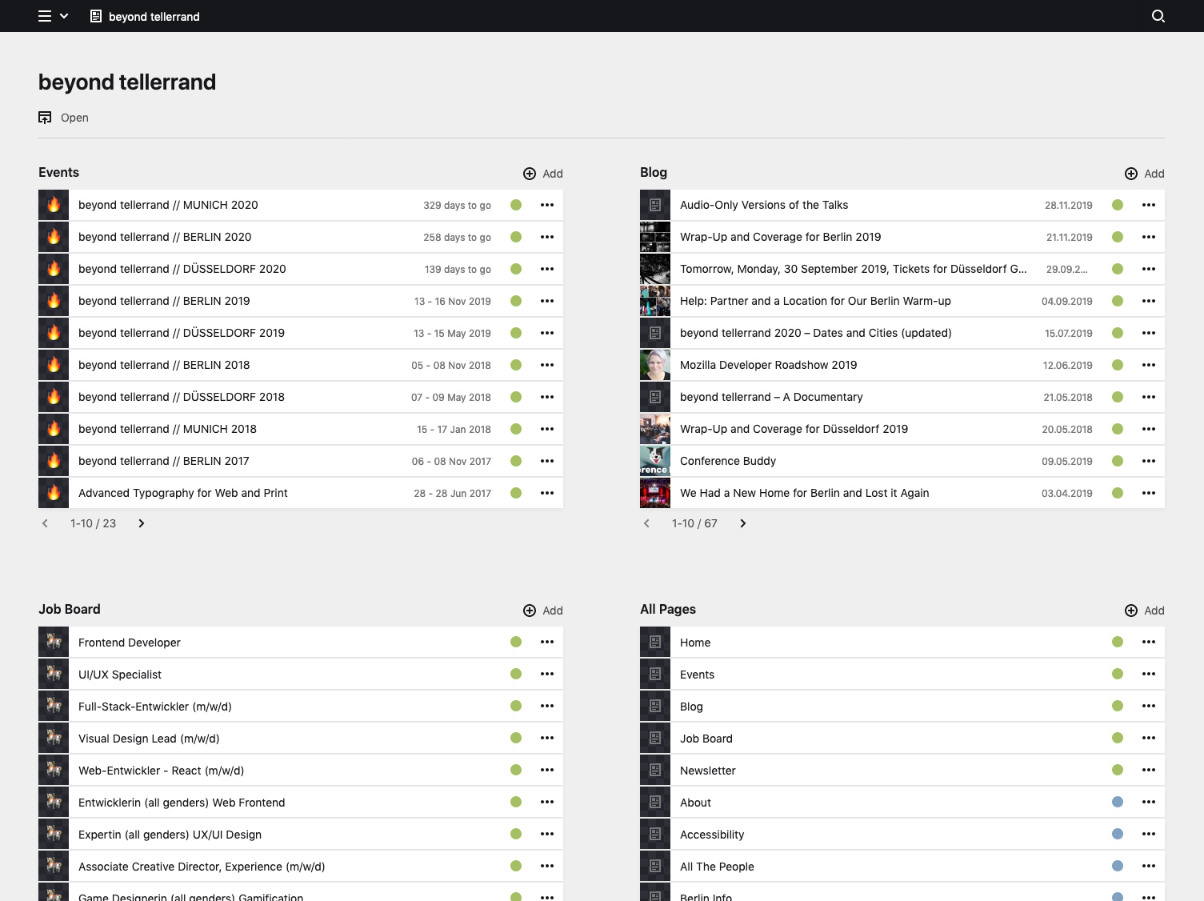
Task: Click the page icon beside 'beyond tellerrand' in topbar
Action: (96, 16)
